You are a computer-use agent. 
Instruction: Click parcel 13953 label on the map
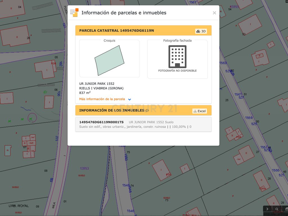click(84, 168)
